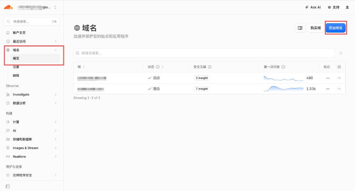This screenshot has width=355, height=191.
Task: Expand the Images & Stream chevron
Action: coord(56,148)
